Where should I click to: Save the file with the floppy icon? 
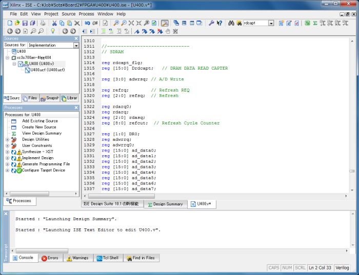pos(25,23)
